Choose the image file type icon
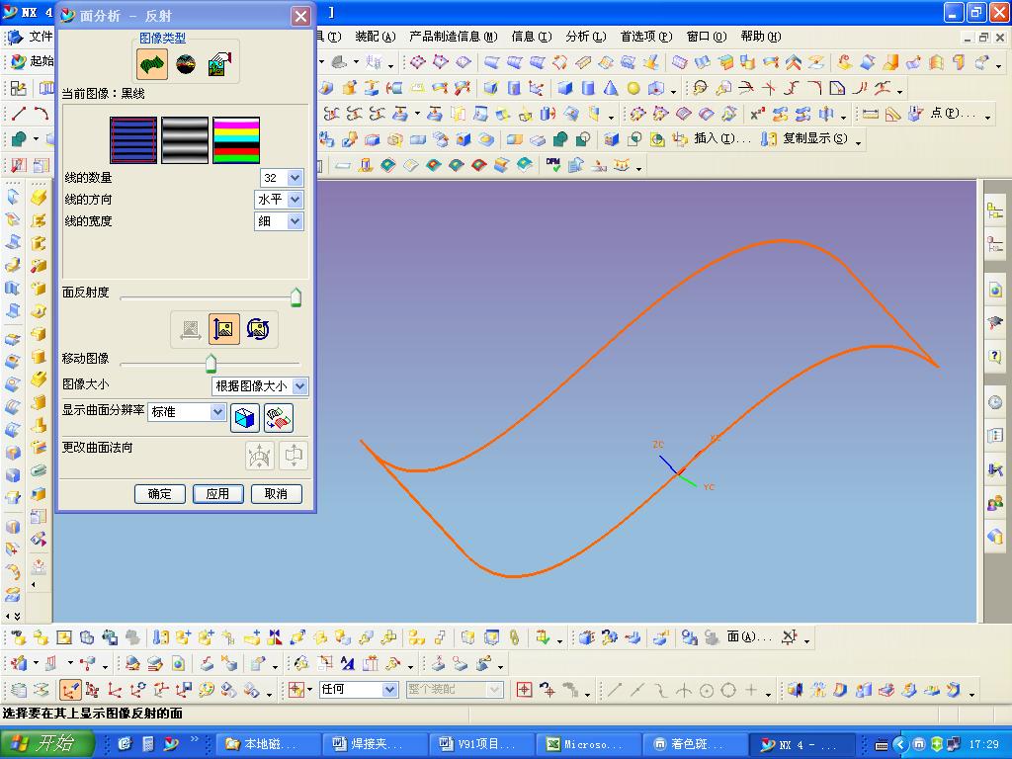The image size is (1012, 759). tap(220, 64)
